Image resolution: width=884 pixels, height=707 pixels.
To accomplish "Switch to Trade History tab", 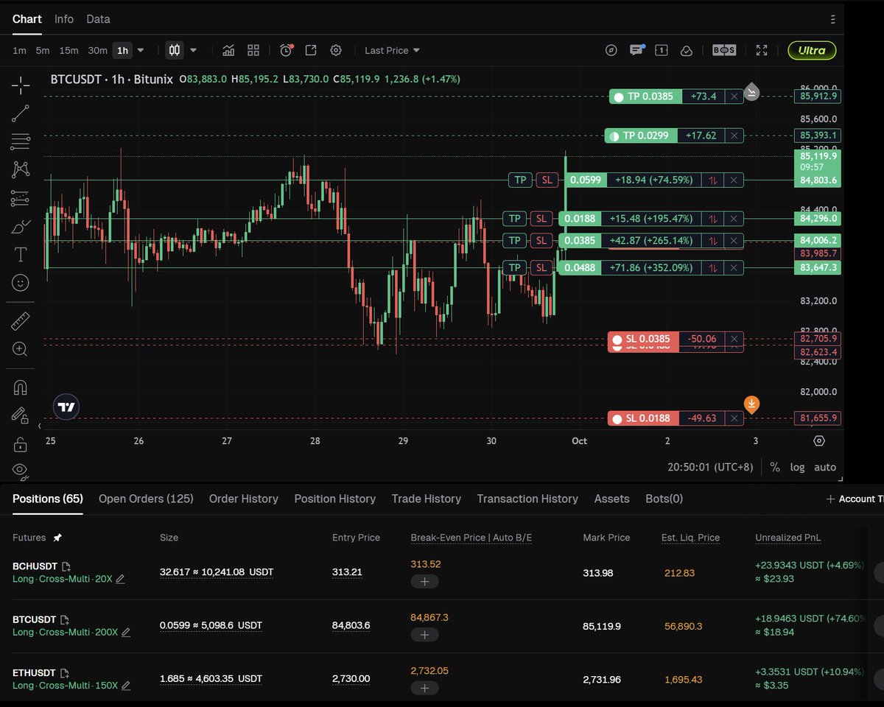I will 427,499.
